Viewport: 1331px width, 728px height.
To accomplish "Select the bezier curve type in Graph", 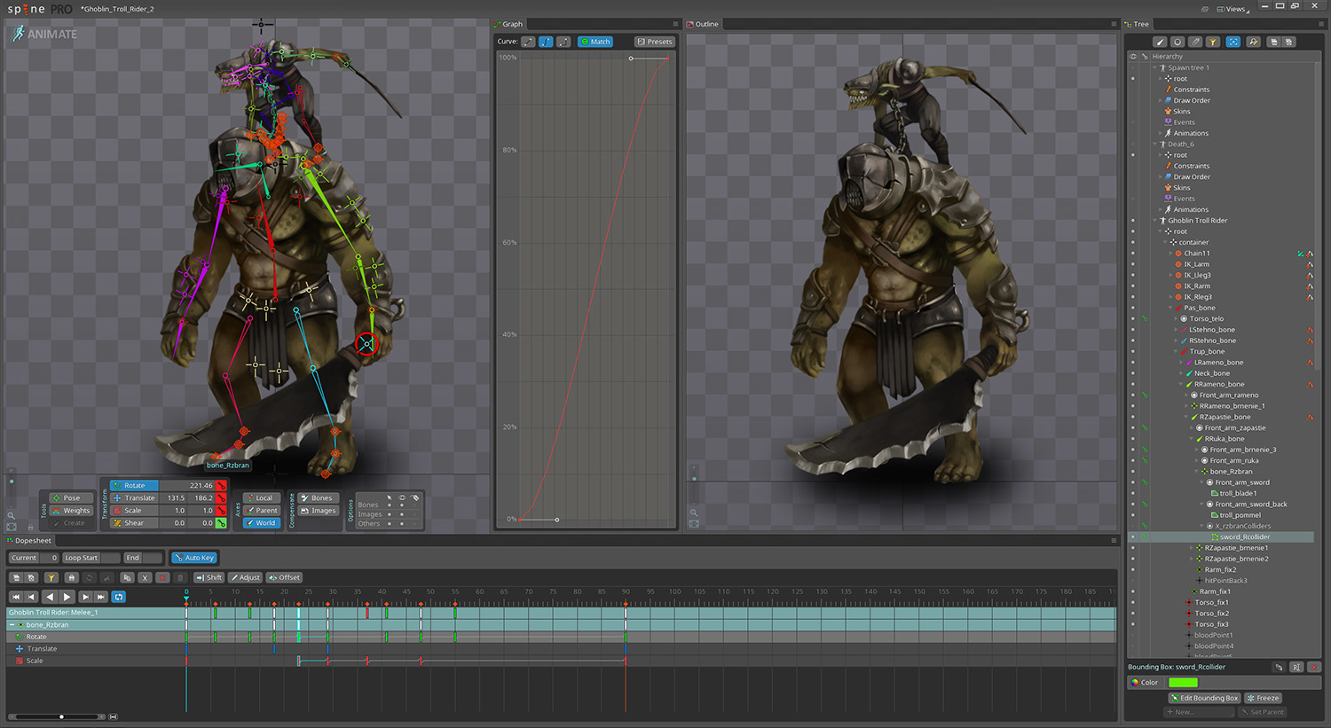I will pyautogui.click(x=546, y=42).
